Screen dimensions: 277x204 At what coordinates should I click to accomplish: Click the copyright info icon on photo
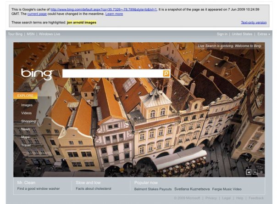(x=261, y=172)
